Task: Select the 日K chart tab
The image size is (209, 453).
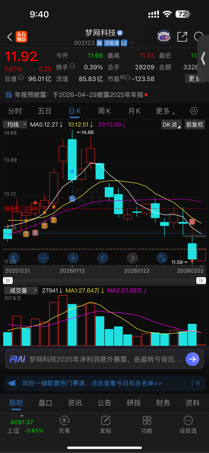Action: [x=75, y=111]
